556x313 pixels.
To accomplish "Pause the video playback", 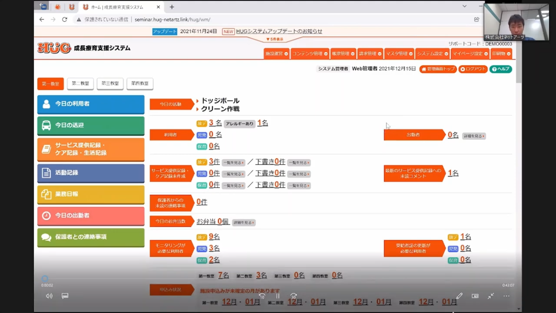I will pos(278,296).
